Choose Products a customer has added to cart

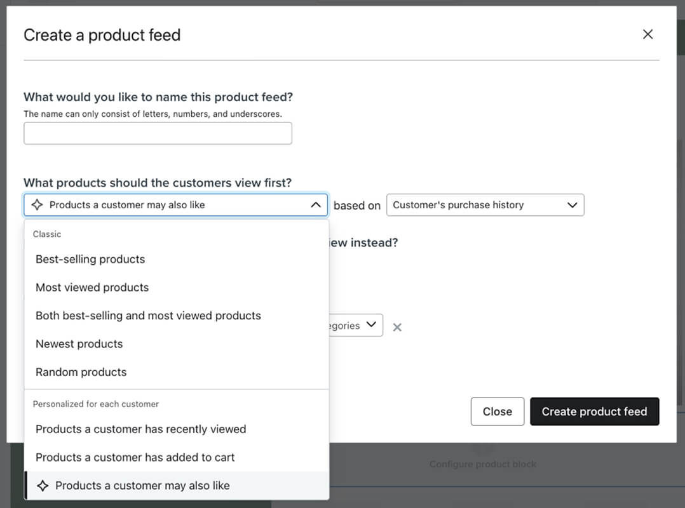[135, 457]
